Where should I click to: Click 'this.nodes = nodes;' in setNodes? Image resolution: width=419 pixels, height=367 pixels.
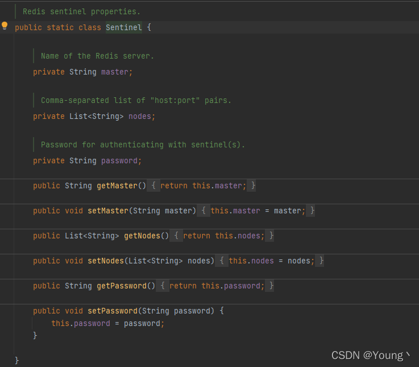click(272, 261)
